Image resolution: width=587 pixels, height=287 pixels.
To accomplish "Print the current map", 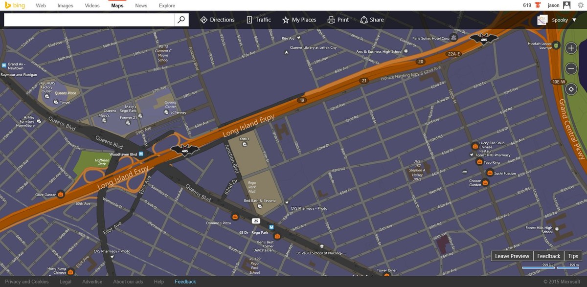I will pyautogui.click(x=338, y=20).
